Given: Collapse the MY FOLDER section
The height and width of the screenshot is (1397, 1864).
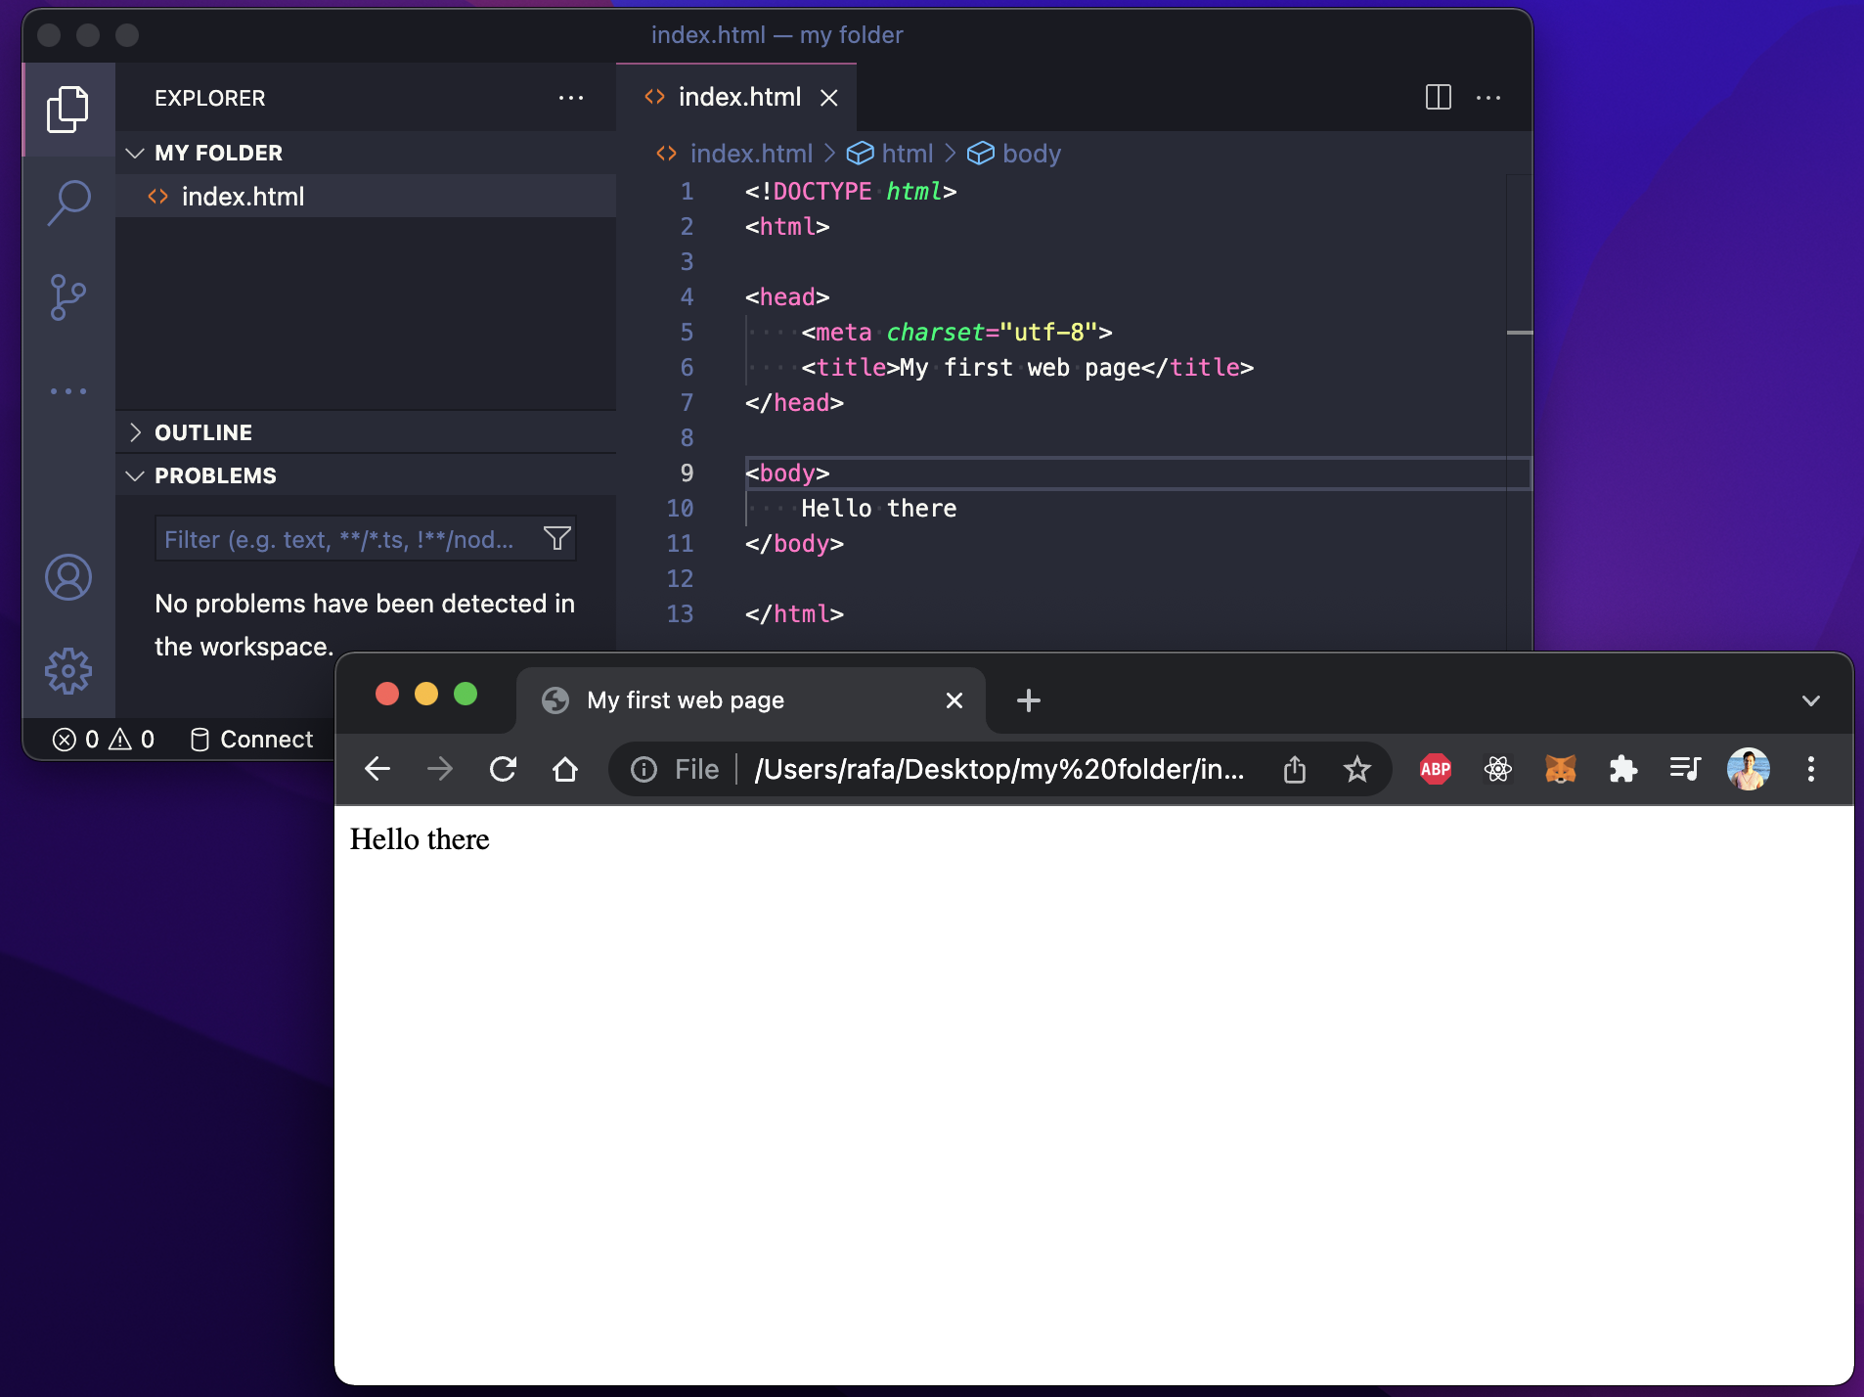Looking at the screenshot, I should pos(366,153).
